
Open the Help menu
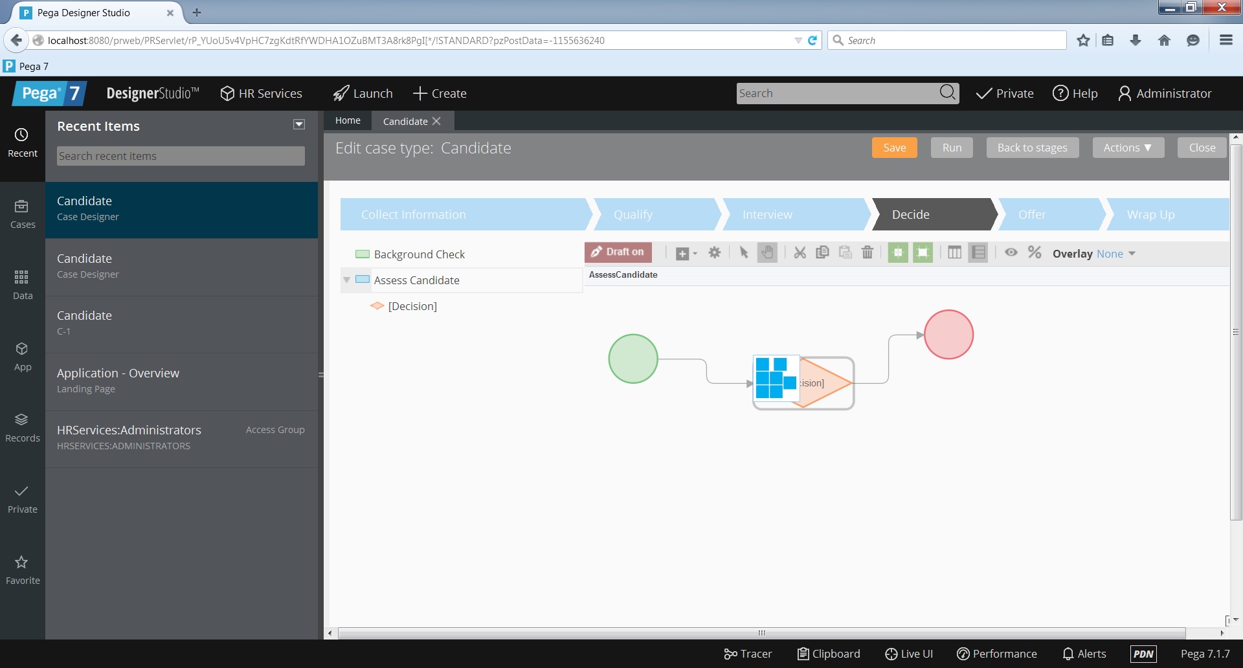(1075, 93)
